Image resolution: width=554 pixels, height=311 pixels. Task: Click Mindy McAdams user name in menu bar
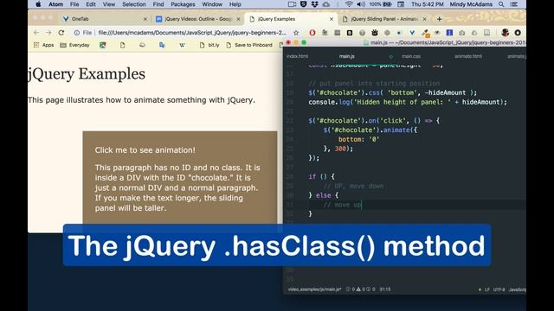[471, 4]
